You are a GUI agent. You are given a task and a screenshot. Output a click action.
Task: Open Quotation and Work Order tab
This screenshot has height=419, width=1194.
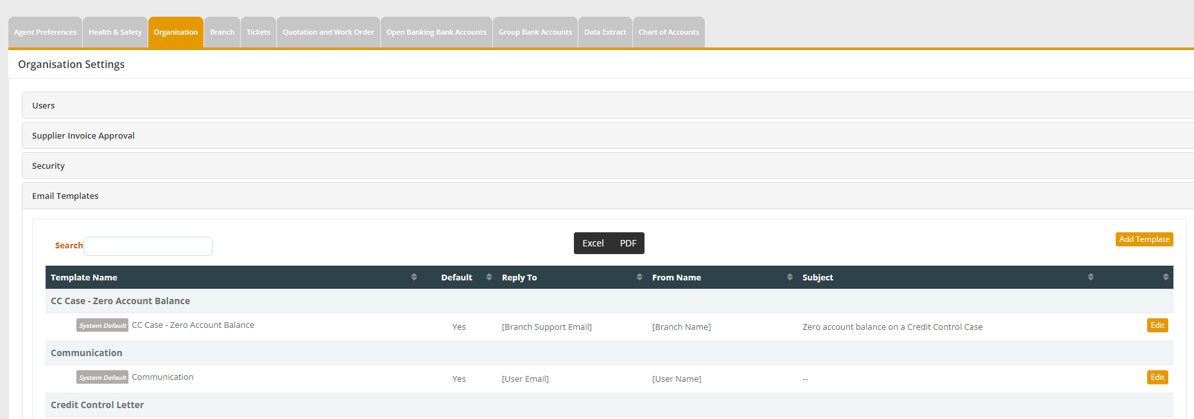pos(328,32)
